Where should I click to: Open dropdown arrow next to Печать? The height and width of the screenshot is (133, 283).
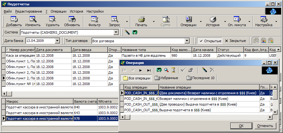coord(154,21)
